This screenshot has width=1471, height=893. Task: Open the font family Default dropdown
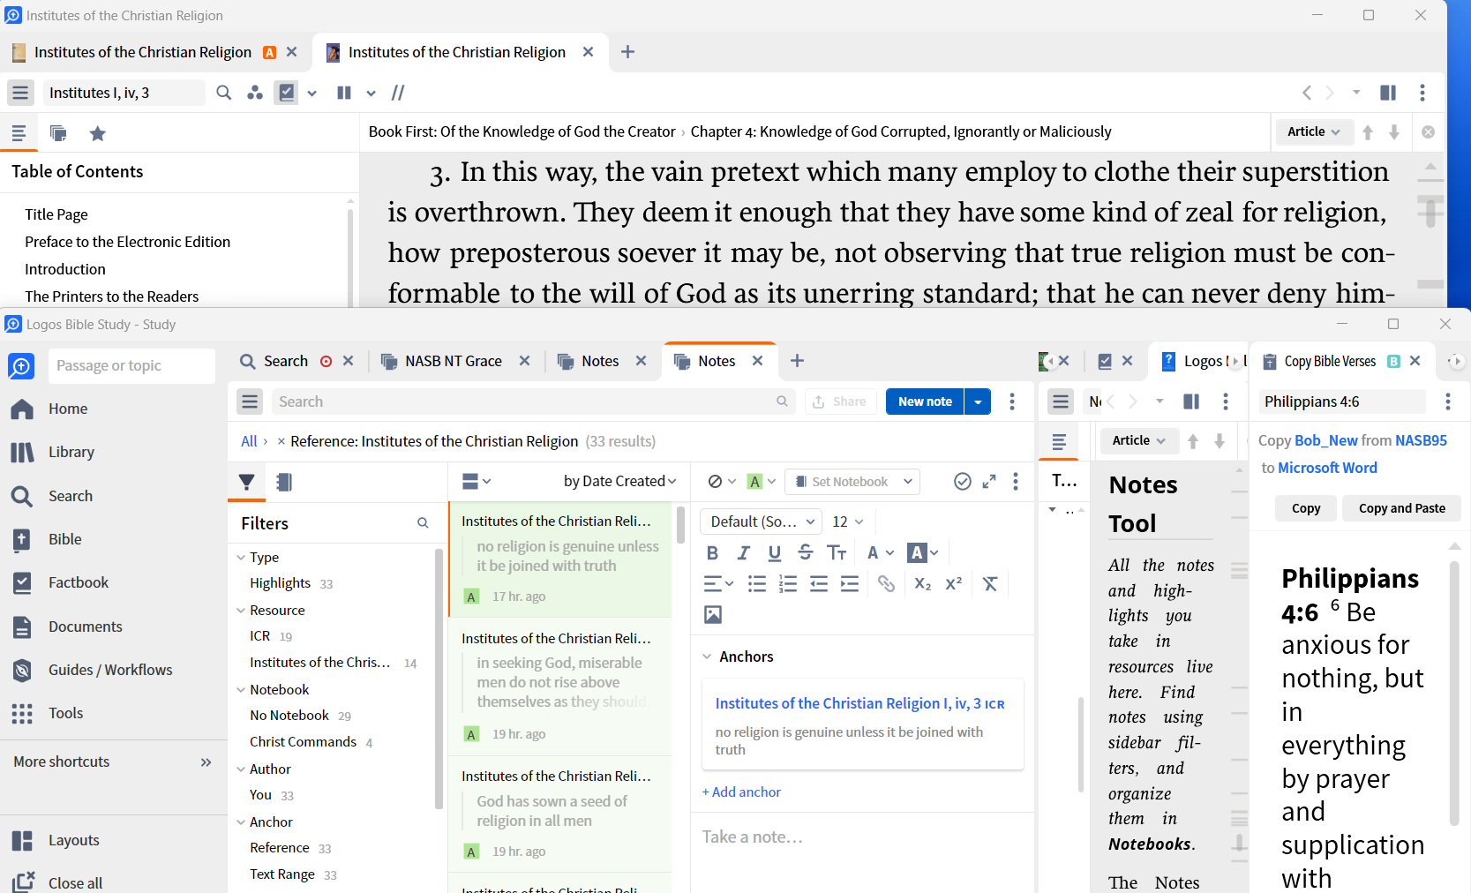point(761,522)
